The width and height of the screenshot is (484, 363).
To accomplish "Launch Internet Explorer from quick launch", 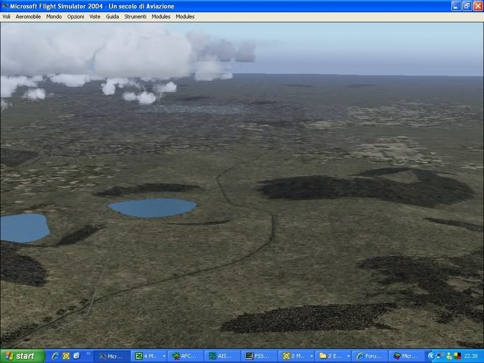I will pyautogui.click(x=55, y=356).
